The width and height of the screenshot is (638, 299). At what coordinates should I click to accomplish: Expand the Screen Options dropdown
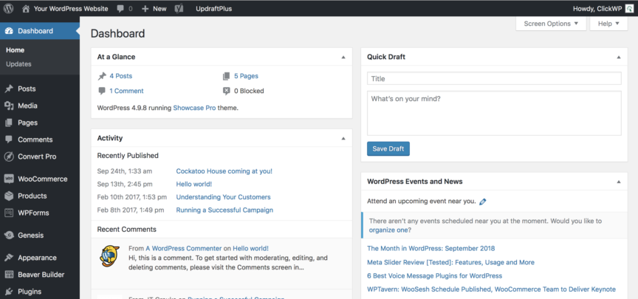[550, 24]
